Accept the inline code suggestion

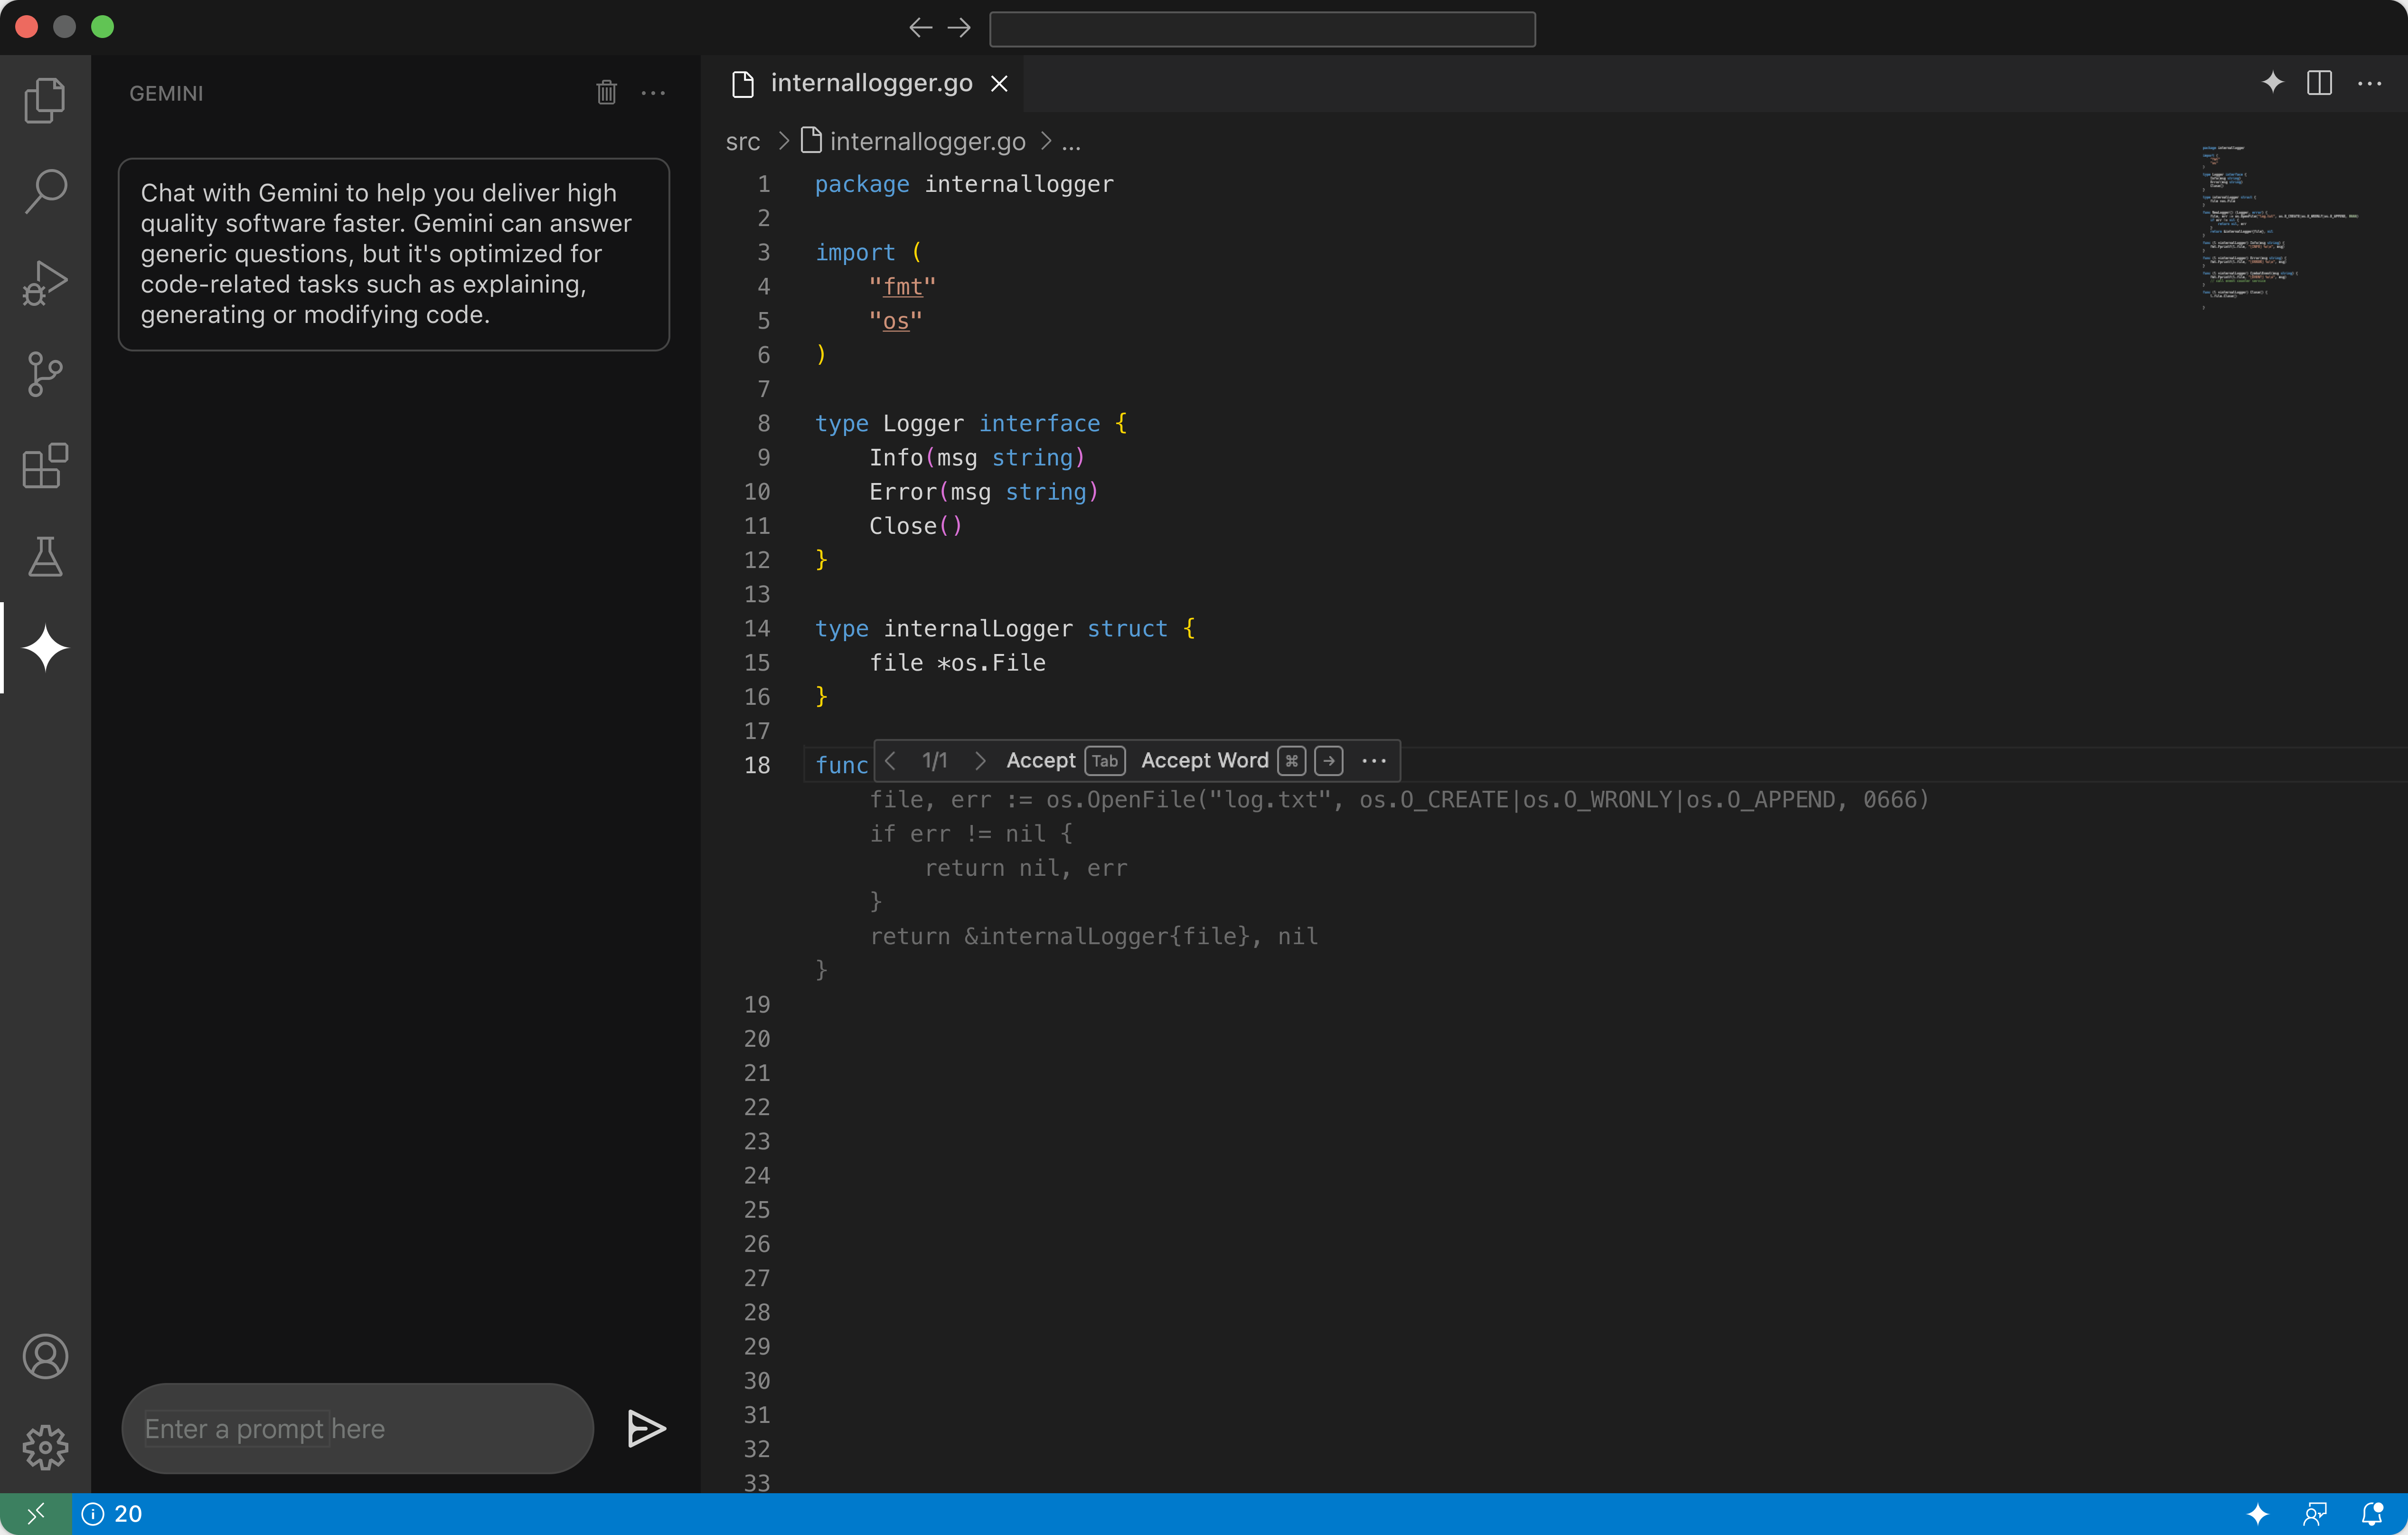point(1040,760)
